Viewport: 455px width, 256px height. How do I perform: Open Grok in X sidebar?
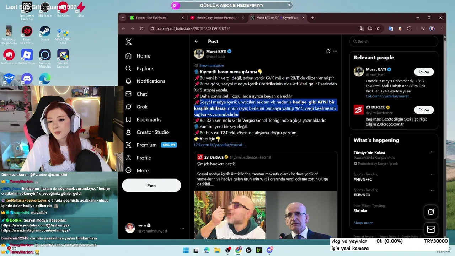pyautogui.click(x=136, y=107)
